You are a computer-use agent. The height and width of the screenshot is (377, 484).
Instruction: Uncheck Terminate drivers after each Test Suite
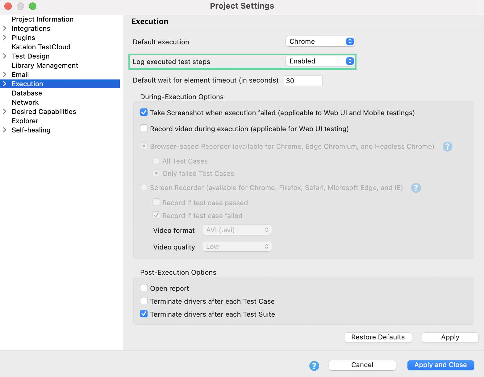pos(144,314)
